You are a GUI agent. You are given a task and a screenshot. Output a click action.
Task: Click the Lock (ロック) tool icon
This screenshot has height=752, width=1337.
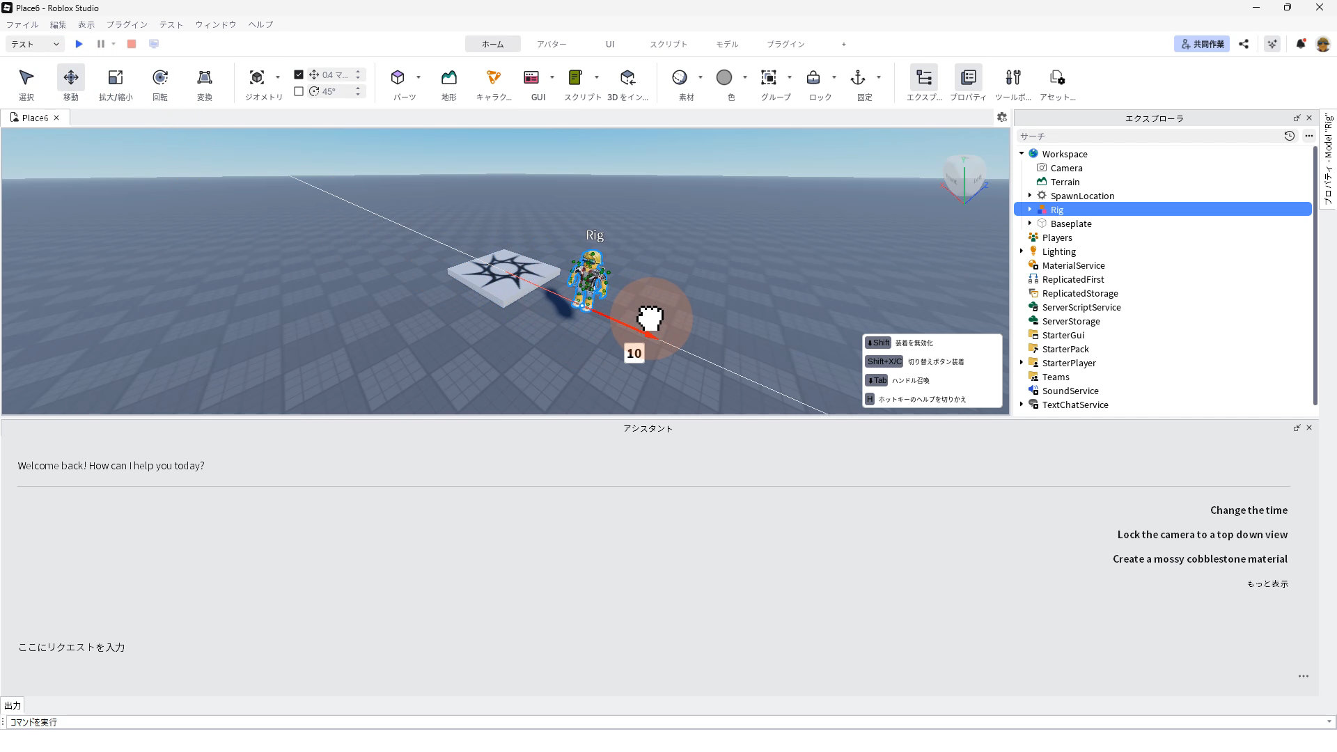click(x=813, y=77)
